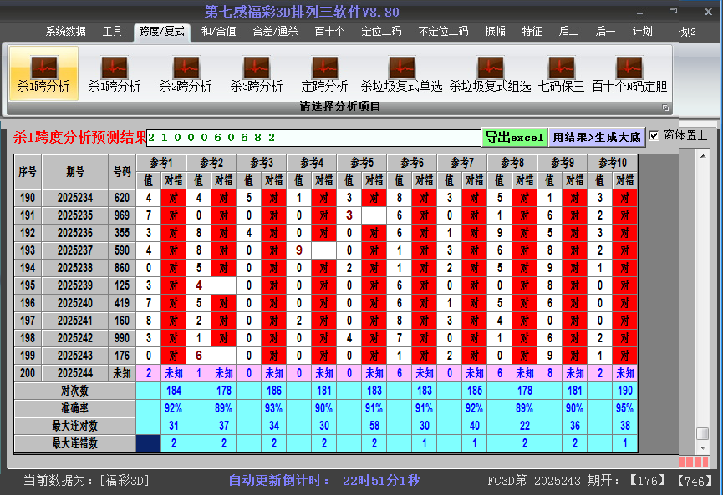Launch the 定跨分析 analysis
Image resolution: width=723 pixels, height=495 pixels.
pyautogui.click(x=324, y=73)
